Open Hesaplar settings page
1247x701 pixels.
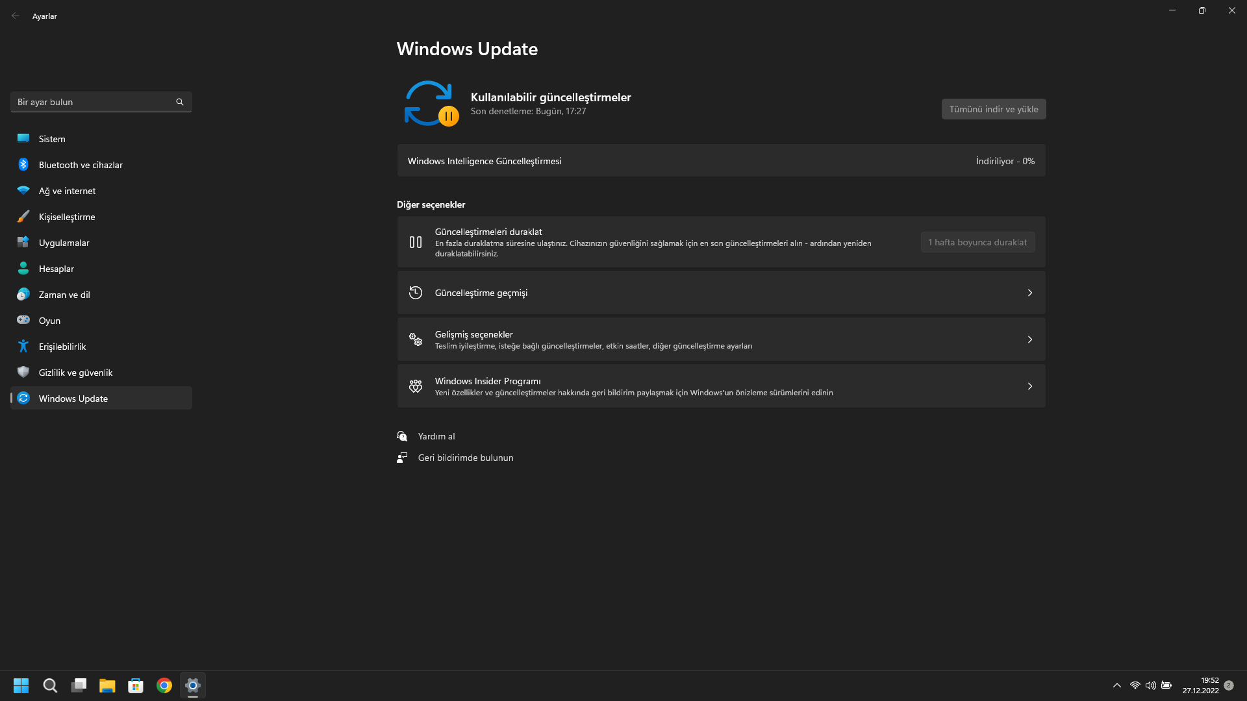click(57, 269)
